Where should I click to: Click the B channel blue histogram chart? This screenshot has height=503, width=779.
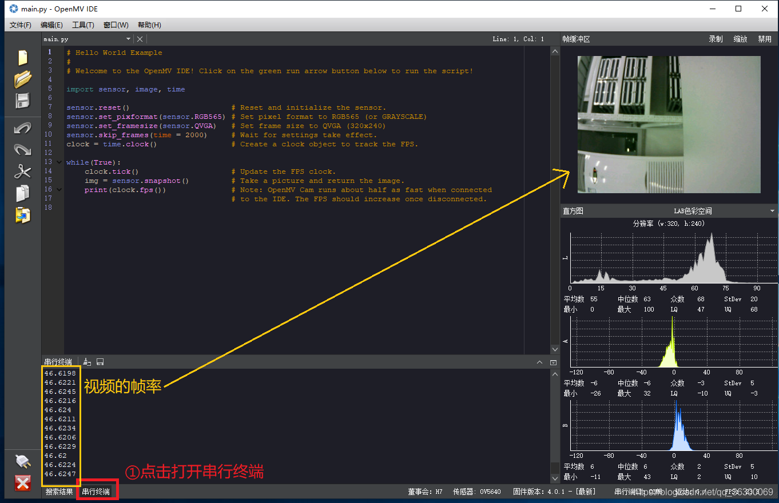(674, 425)
